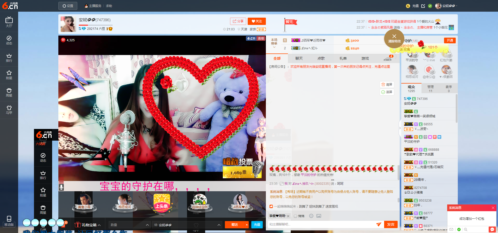Type area: click the 和主播聊聊吧 chat input
498x233 pixels.
(x=322, y=224)
